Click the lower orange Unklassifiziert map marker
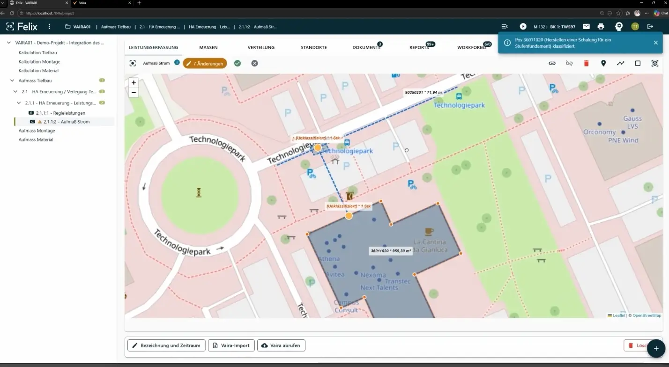669x367 pixels. [x=349, y=216]
